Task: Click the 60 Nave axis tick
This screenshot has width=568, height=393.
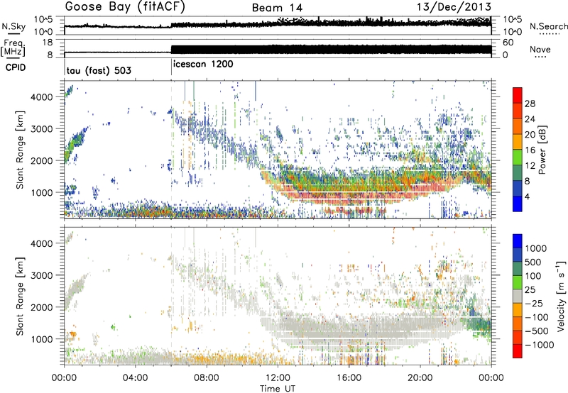Action: pos(508,43)
